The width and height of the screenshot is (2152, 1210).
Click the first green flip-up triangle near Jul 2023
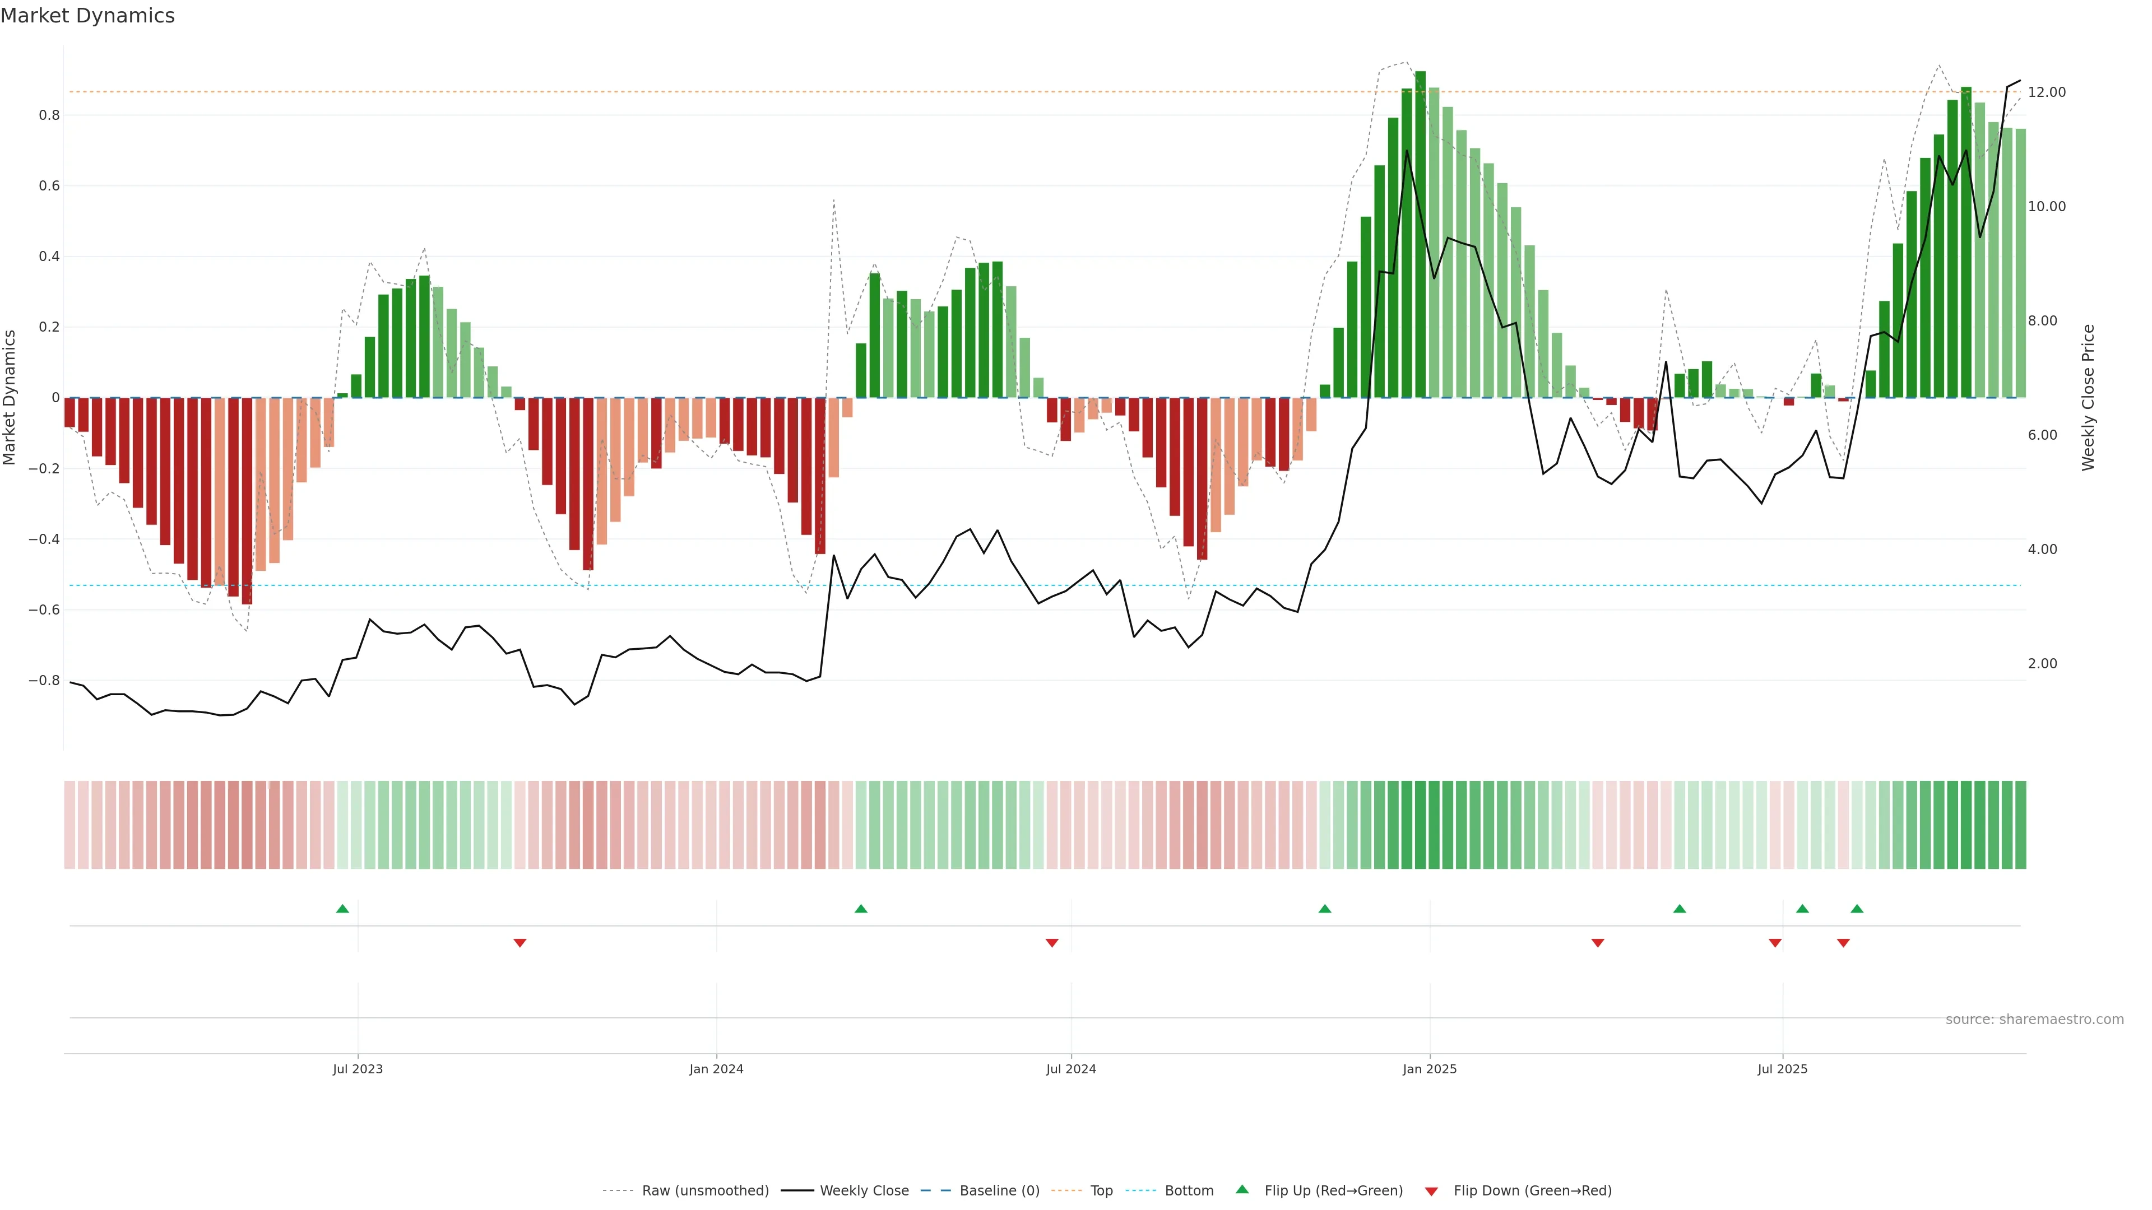342,909
